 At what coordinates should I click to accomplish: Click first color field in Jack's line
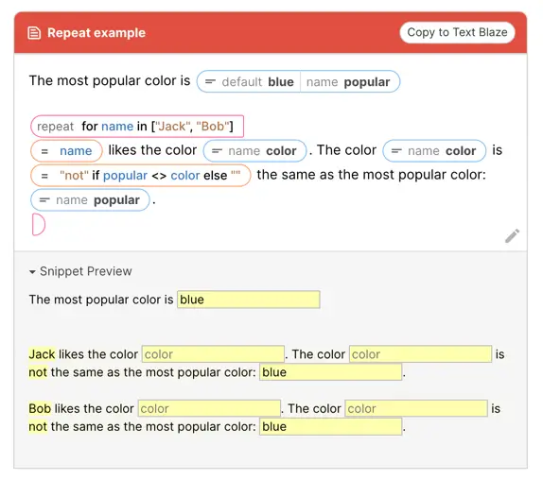(213, 354)
